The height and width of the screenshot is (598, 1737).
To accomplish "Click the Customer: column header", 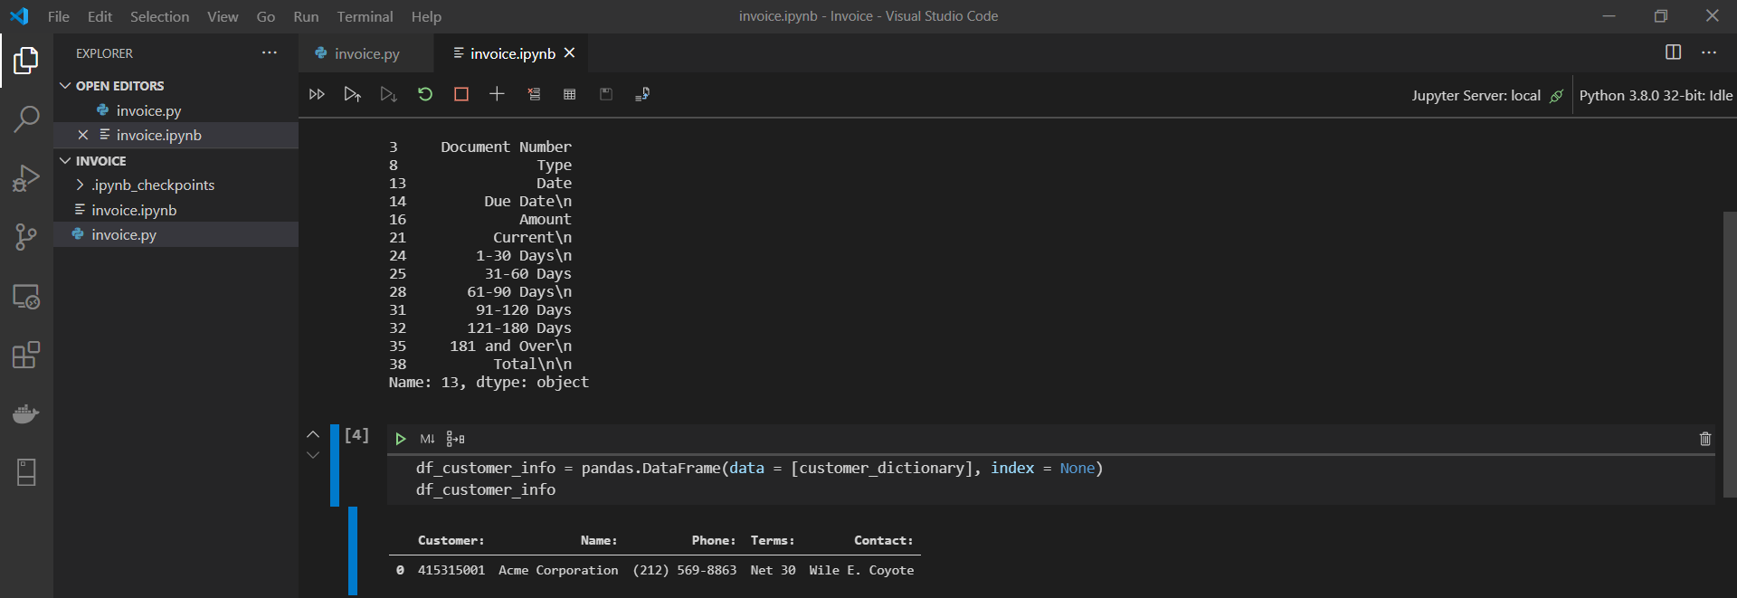I will pos(451,540).
